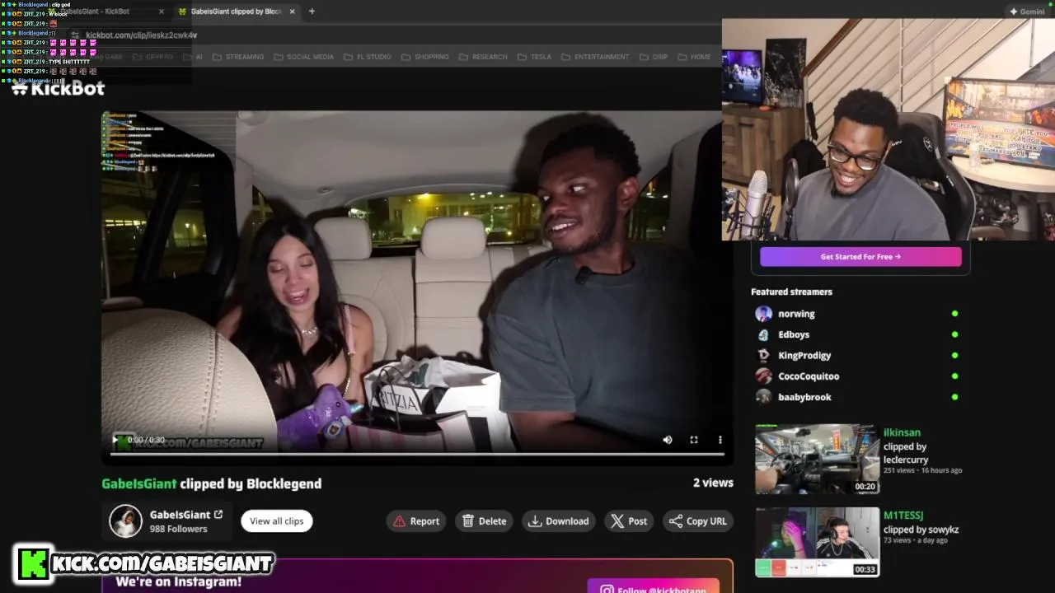Switch to GabeIsGiant - KickBot tab

pyautogui.click(x=95, y=12)
